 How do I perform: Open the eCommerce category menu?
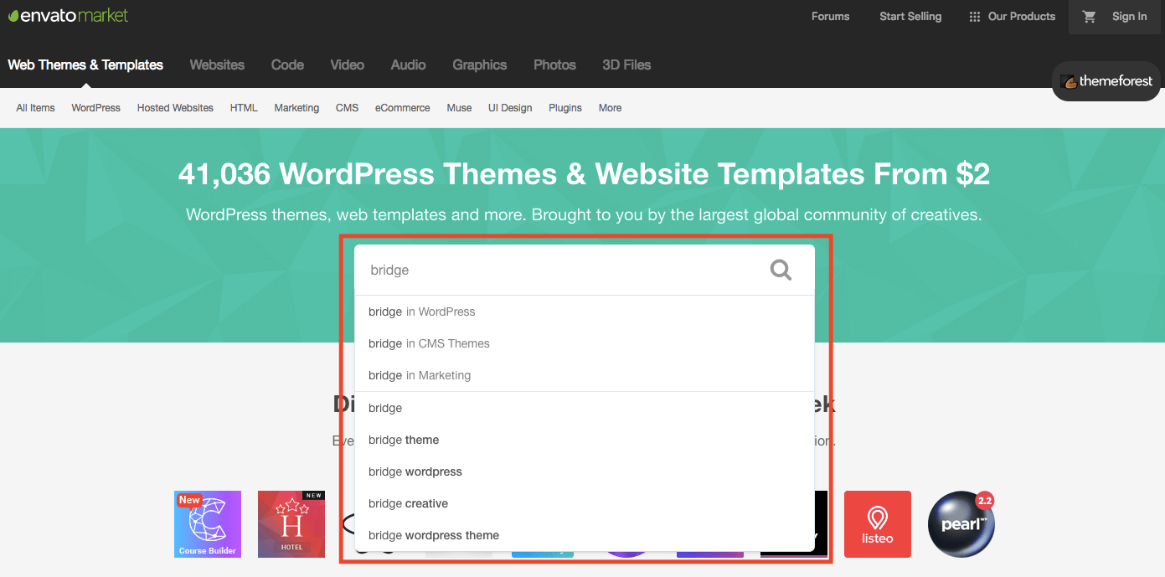click(402, 108)
